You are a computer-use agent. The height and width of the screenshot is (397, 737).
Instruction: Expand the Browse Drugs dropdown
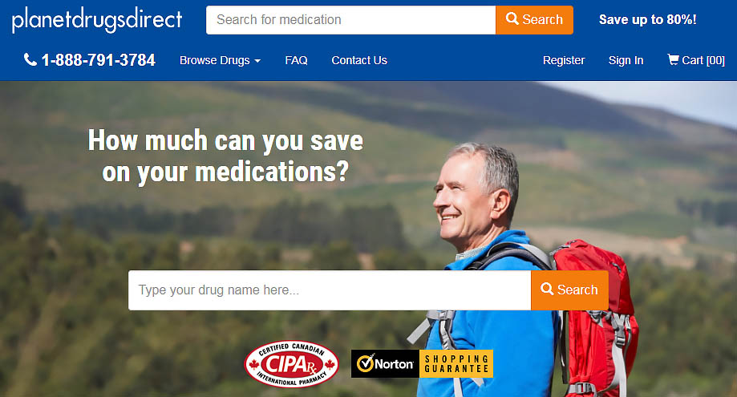click(220, 61)
